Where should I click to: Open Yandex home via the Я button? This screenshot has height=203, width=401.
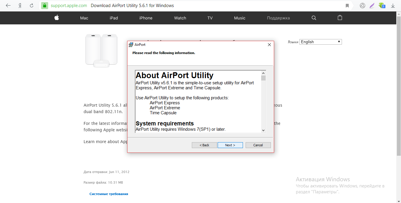[20, 6]
